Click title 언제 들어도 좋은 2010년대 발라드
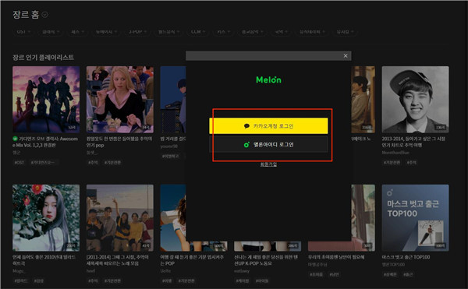This screenshot has width=468, height=289. click(44, 260)
